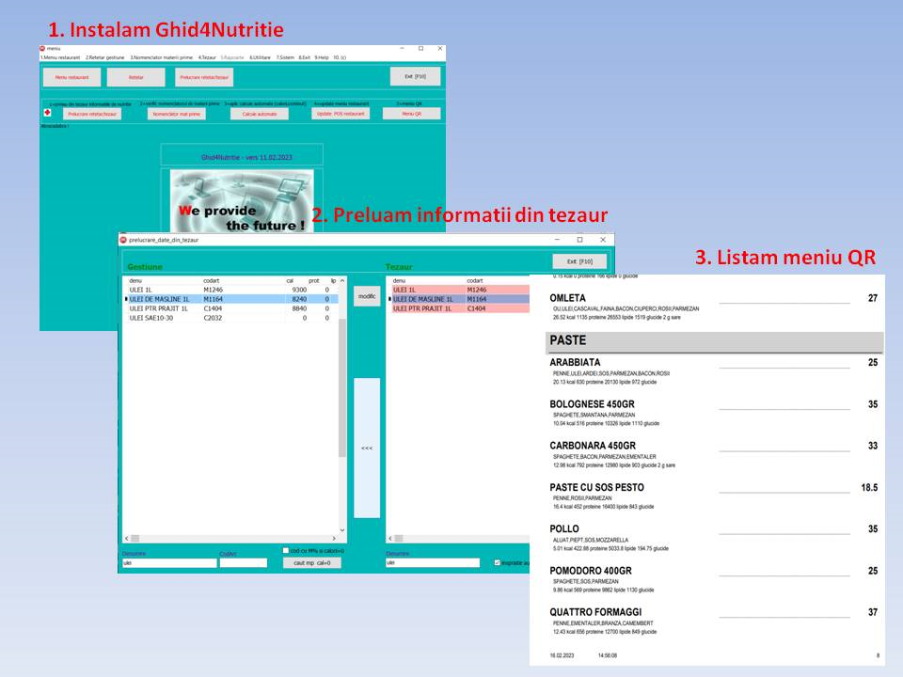The image size is (903, 677).
Task: Select ULEI SAE10-30 row in Gestiune list
Action: click(230, 318)
